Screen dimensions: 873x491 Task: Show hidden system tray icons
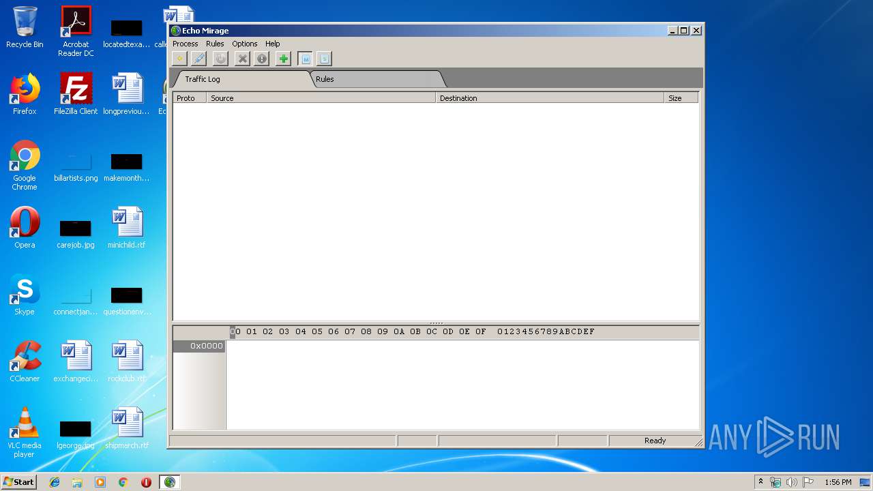(x=760, y=482)
